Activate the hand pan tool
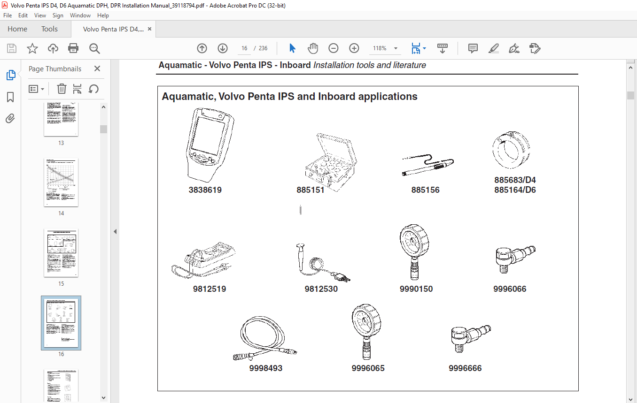Viewport: 637px width, 403px height. pos(313,48)
